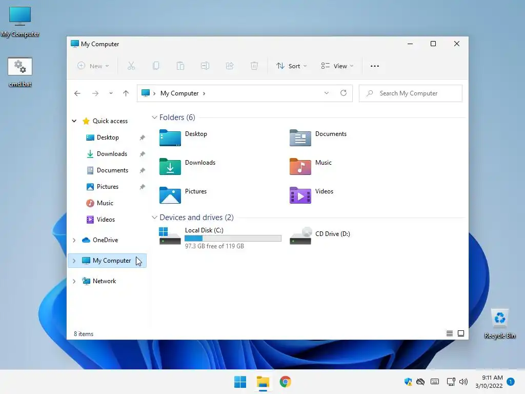Select OneDrive in navigation pane
525x394 pixels.
click(105, 240)
